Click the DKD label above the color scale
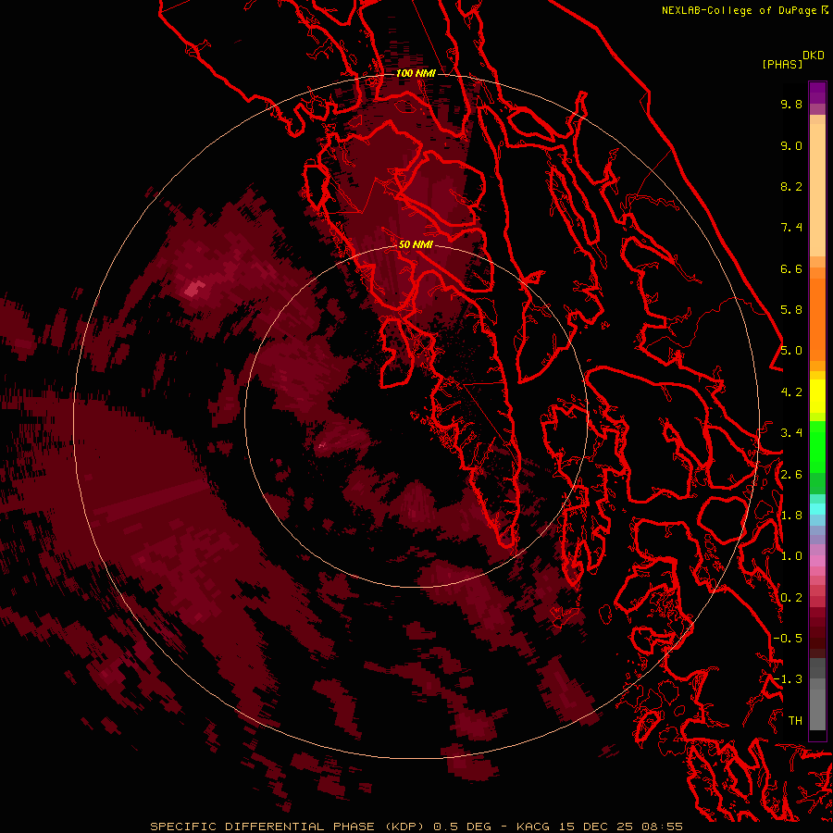Screen dimensions: 833x833 tap(814, 56)
